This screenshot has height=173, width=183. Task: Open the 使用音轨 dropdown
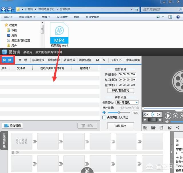click(127, 103)
